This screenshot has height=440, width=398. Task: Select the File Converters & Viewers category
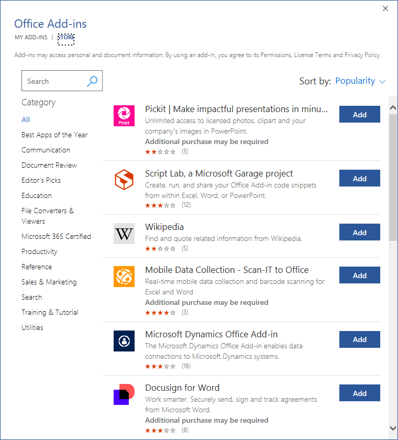pyautogui.click(x=48, y=216)
